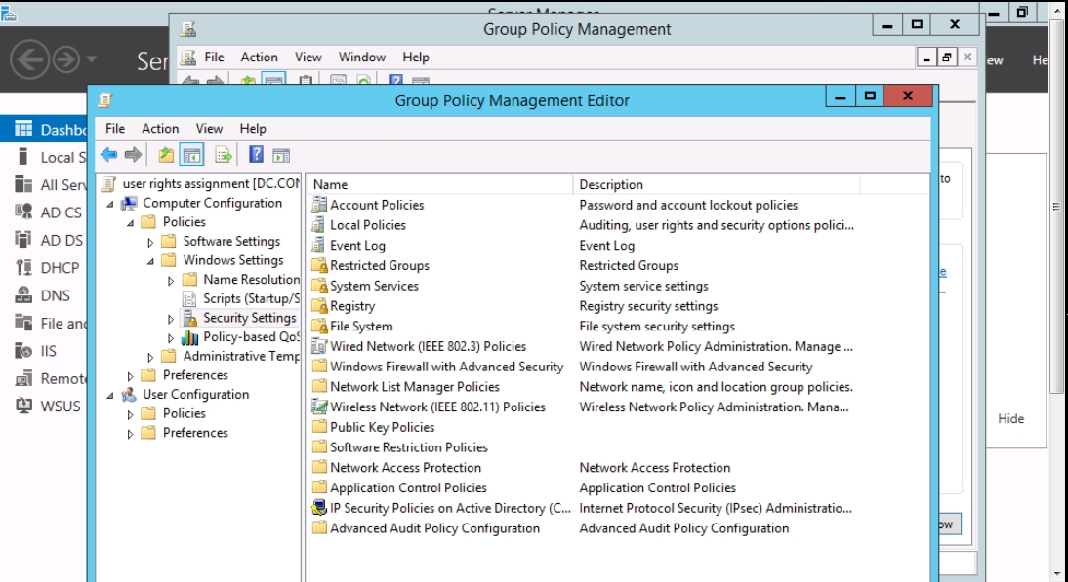
Task: Click the Scripts (Startup/Shutdown) icon in tree
Action: click(x=190, y=298)
